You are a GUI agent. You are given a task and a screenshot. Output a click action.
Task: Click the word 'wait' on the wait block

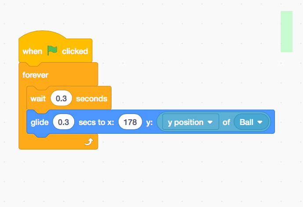click(38, 99)
